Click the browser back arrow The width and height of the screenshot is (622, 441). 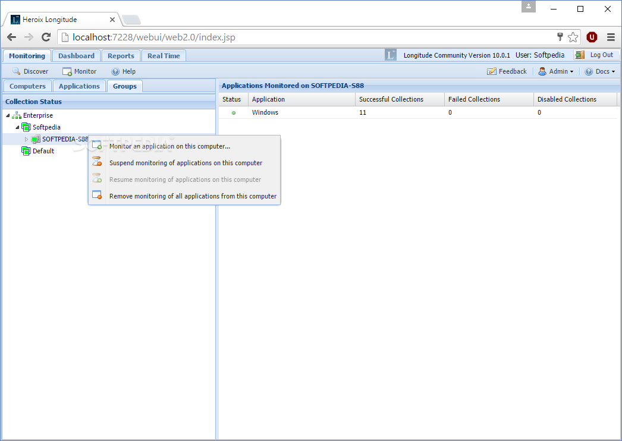11,37
